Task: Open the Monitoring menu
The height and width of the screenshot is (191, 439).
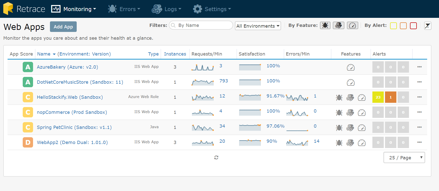Action: [x=74, y=9]
